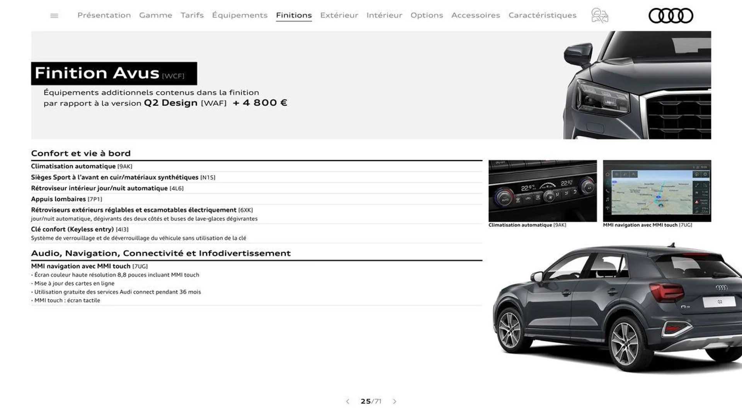The image size is (742, 417).
Task: Switch to the Gamme tab
Action: tap(156, 15)
